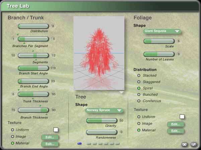Choose Bunched foliage distribution
Screen dimensions: 201x150
point(139,94)
